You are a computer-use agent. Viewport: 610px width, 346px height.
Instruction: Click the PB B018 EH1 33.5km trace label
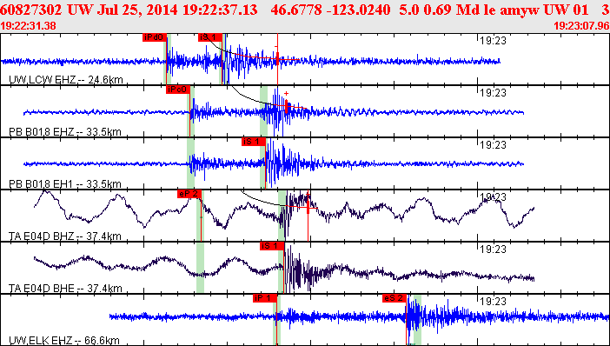pos(65,184)
